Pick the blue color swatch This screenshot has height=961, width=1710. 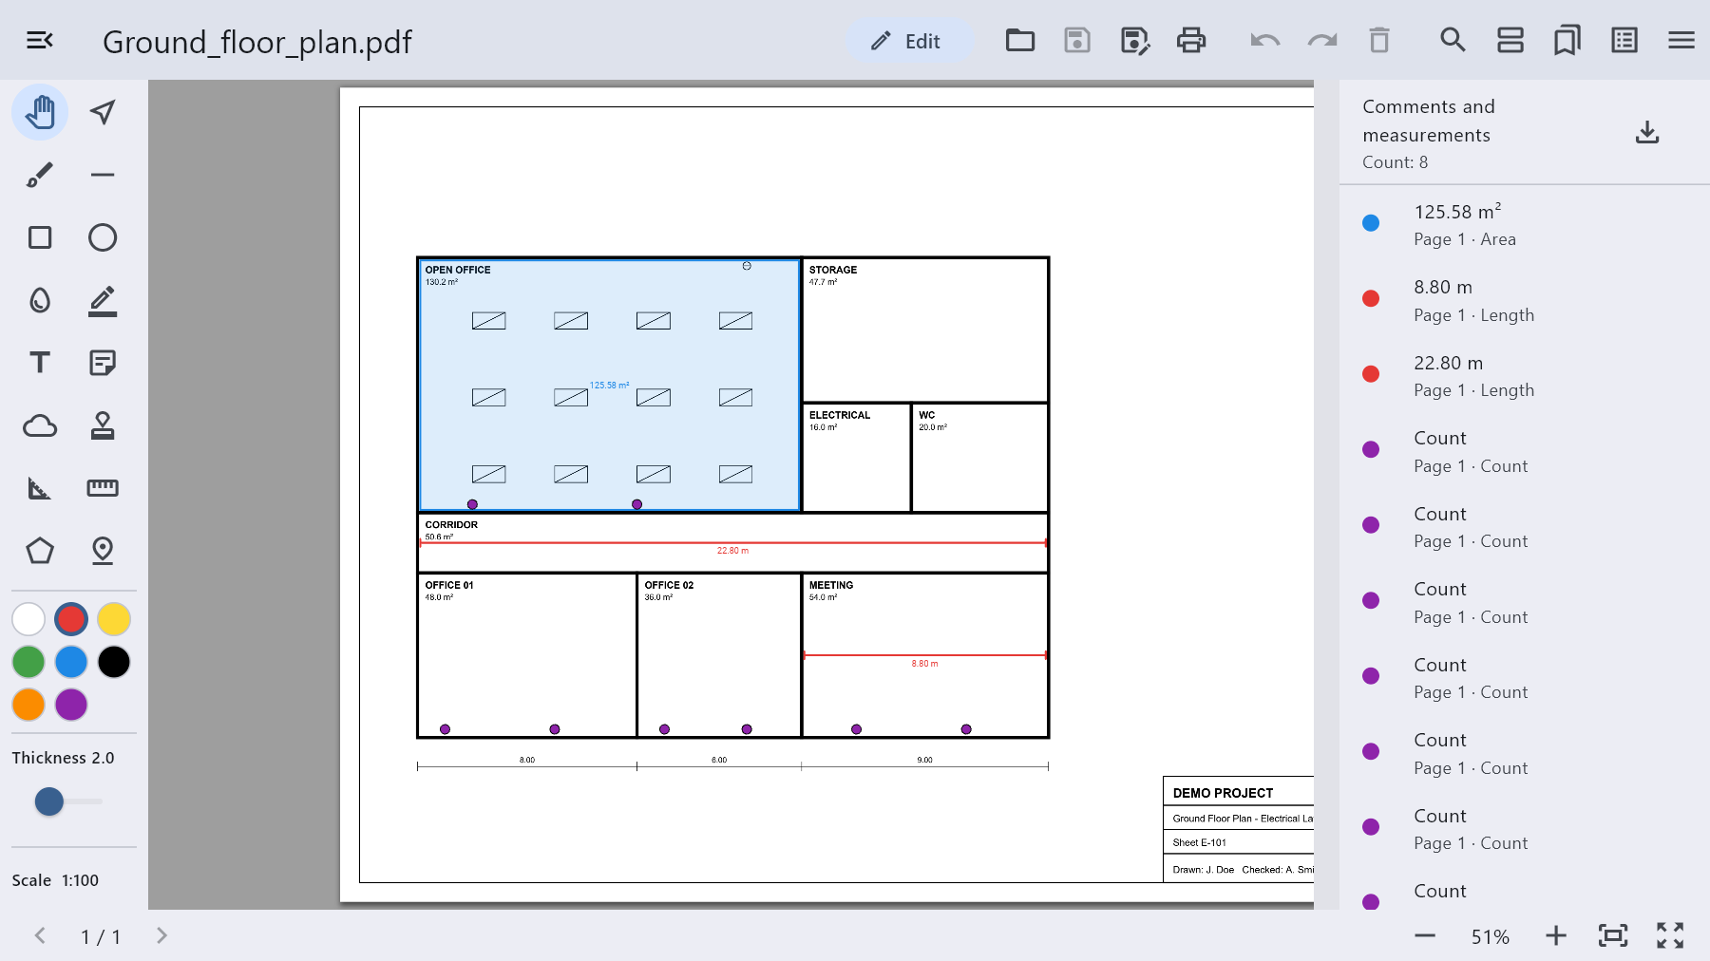click(x=71, y=662)
